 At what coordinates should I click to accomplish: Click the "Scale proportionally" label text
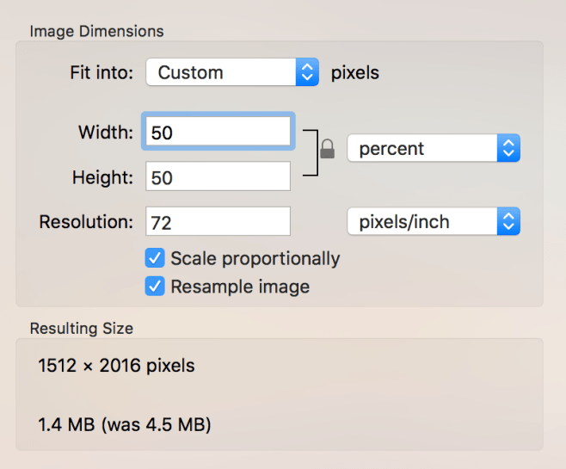coord(255,258)
